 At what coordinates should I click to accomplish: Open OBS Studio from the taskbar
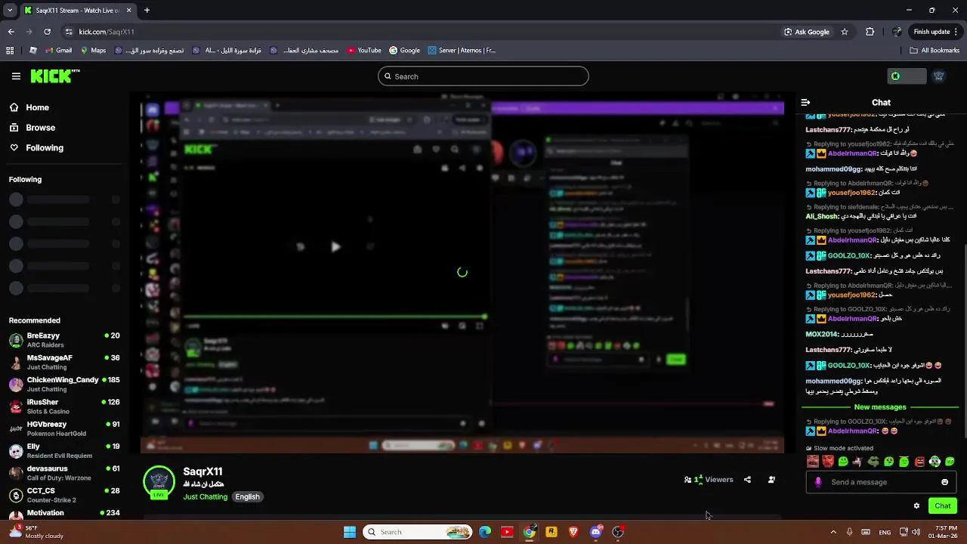coord(618,532)
